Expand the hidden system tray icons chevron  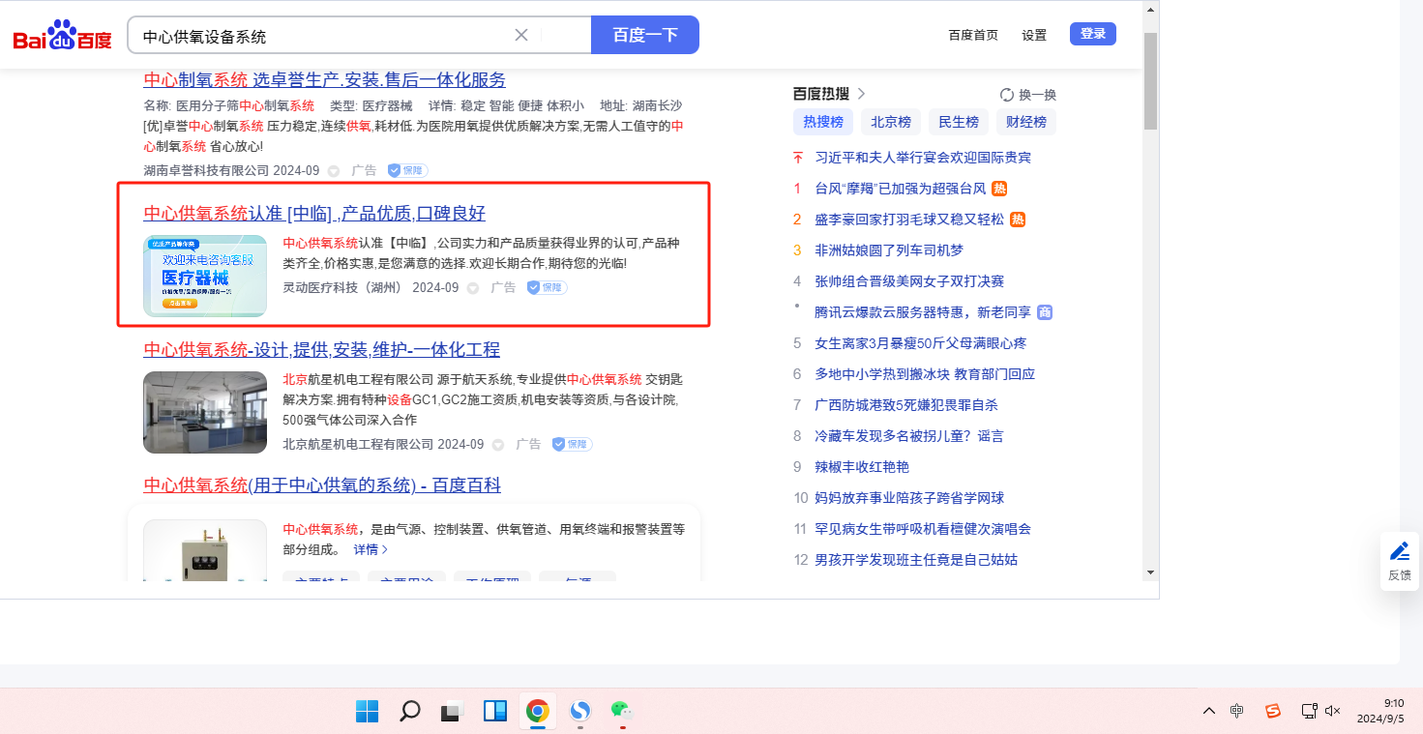pos(1208,711)
